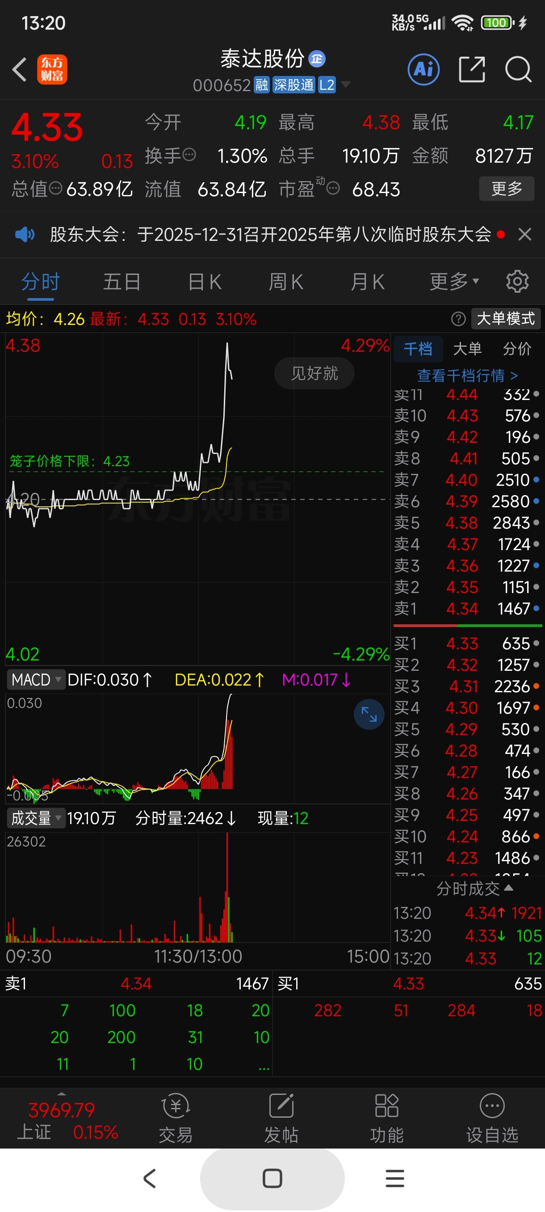Screen dimensions: 545x1212
Task: Expand index bar small up arrow
Action: point(62,1094)
